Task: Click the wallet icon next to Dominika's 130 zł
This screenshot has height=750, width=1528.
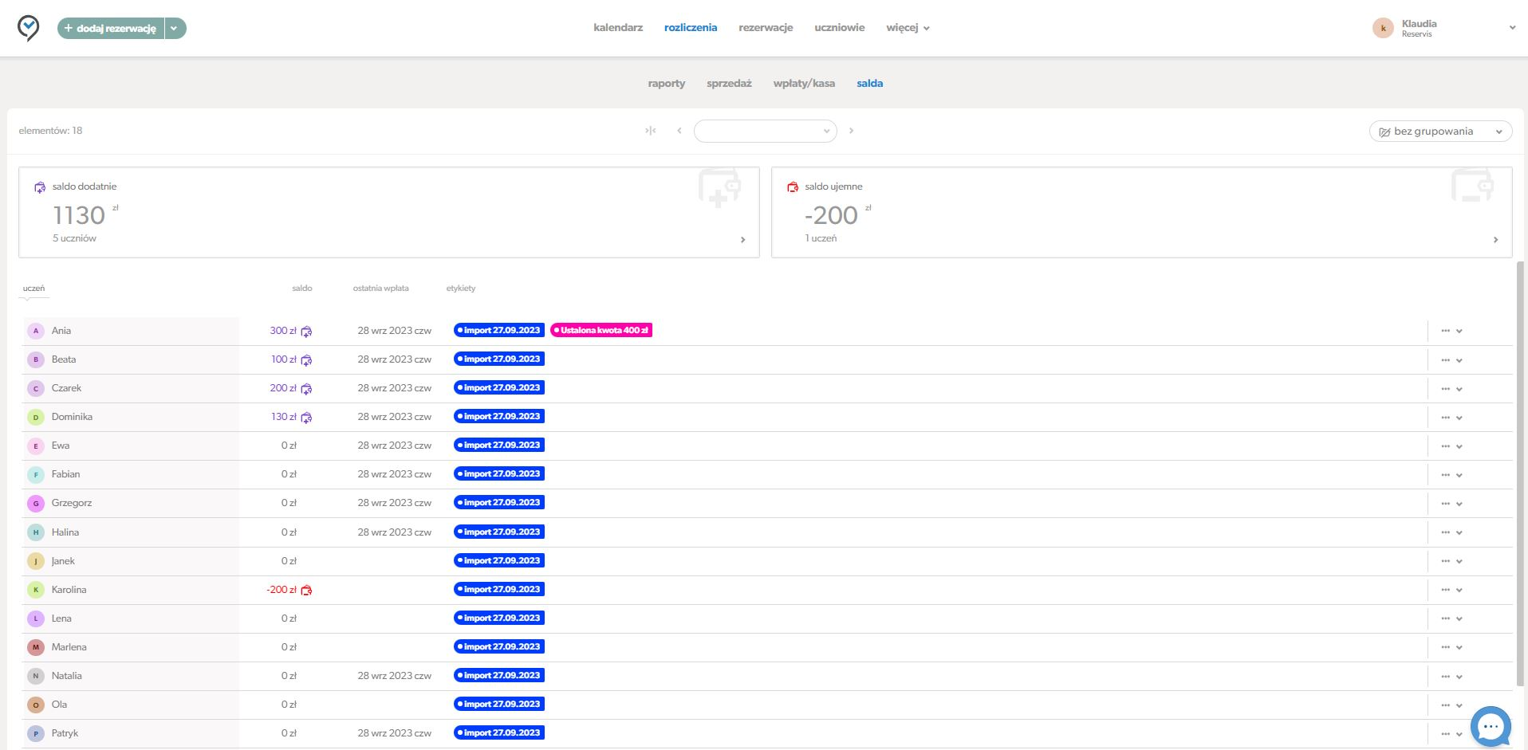Action: tap(306, 418)
